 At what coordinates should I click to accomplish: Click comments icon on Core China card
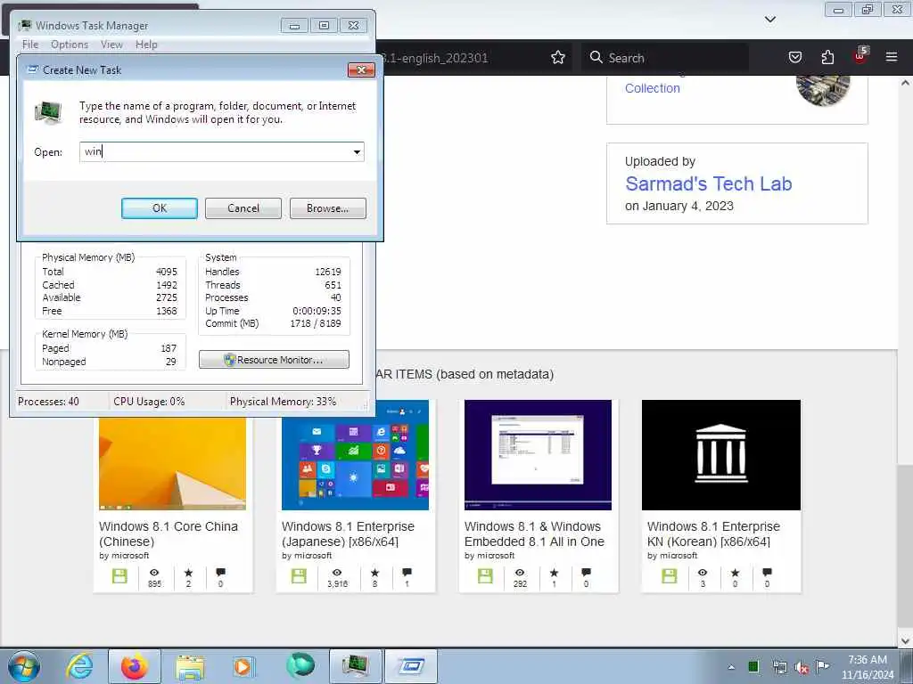220,573
